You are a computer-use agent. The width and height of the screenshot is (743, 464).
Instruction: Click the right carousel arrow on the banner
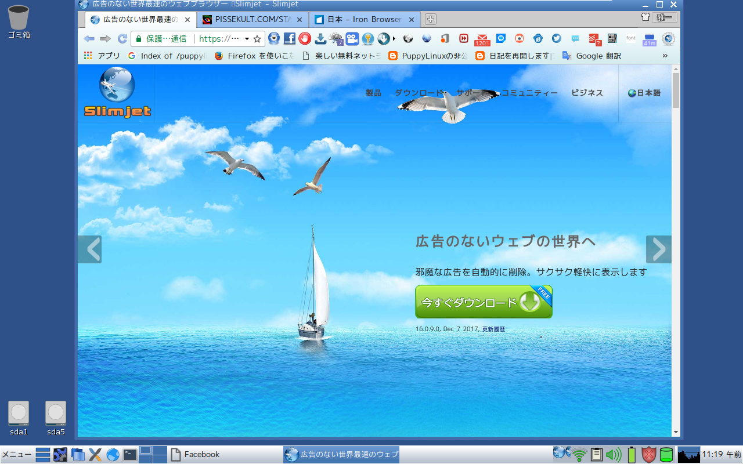point(659,249)
